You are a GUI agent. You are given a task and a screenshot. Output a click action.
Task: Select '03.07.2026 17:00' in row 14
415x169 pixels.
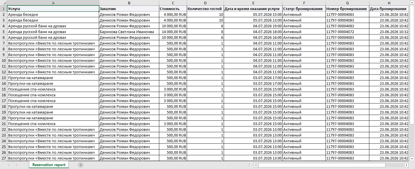[x=253, y=83]
